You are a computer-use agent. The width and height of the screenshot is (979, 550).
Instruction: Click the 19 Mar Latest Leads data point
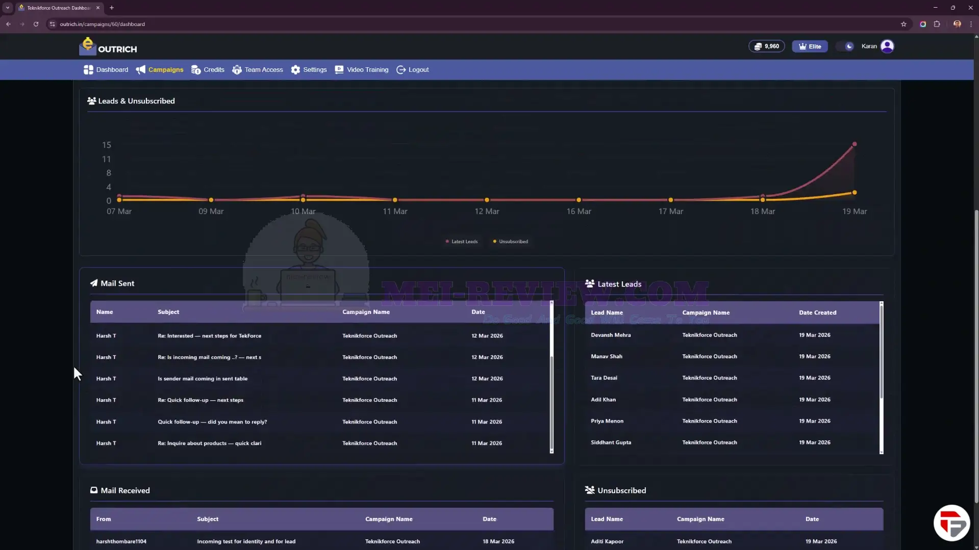pos(855,144)
